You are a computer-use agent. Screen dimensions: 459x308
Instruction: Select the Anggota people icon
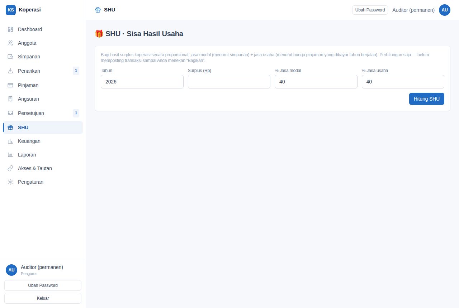pos(10,43)
